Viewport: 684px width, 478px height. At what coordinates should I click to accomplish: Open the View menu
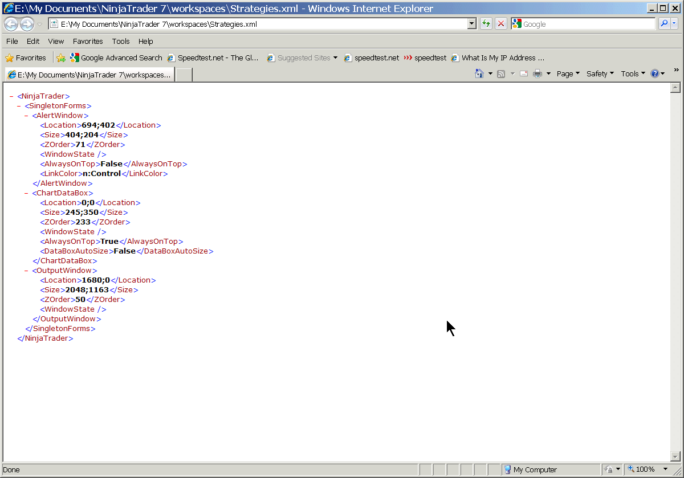[x=56, y=41]
